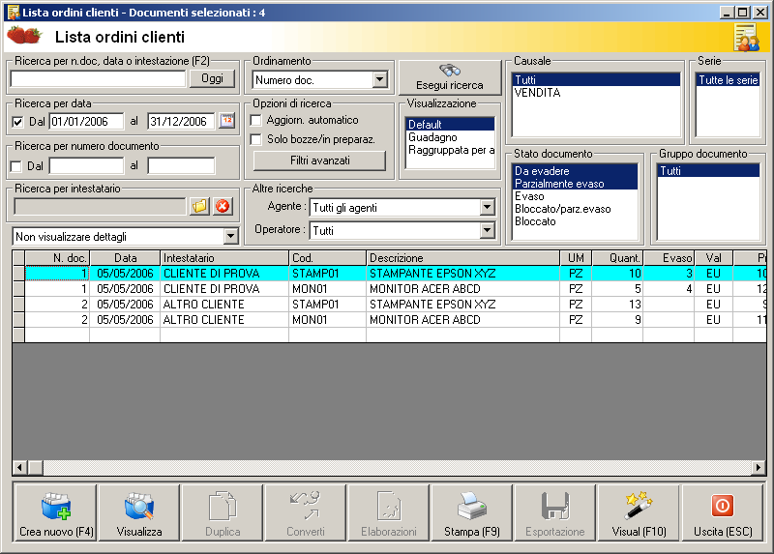
Task: Open the Visual (F10) wizard button
Action: coord(640,513)
